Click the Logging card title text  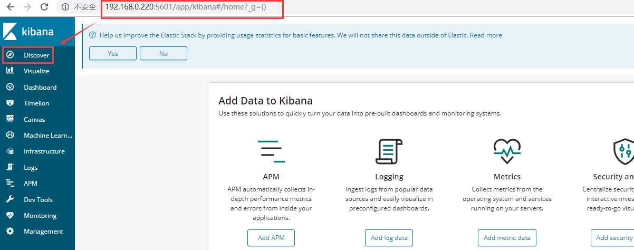click(x=389, y=177)
